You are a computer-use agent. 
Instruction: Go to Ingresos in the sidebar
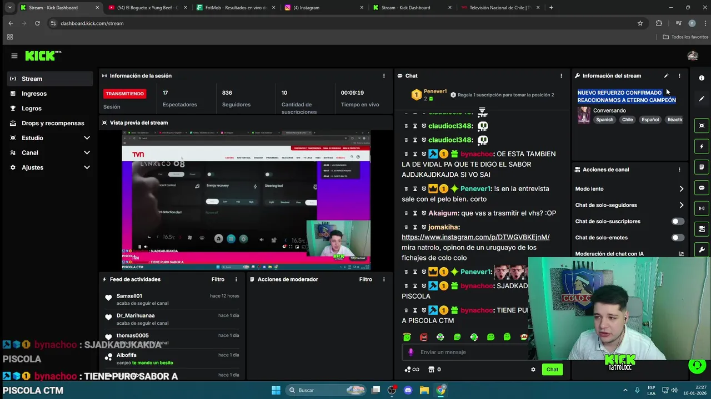[50, 94]
